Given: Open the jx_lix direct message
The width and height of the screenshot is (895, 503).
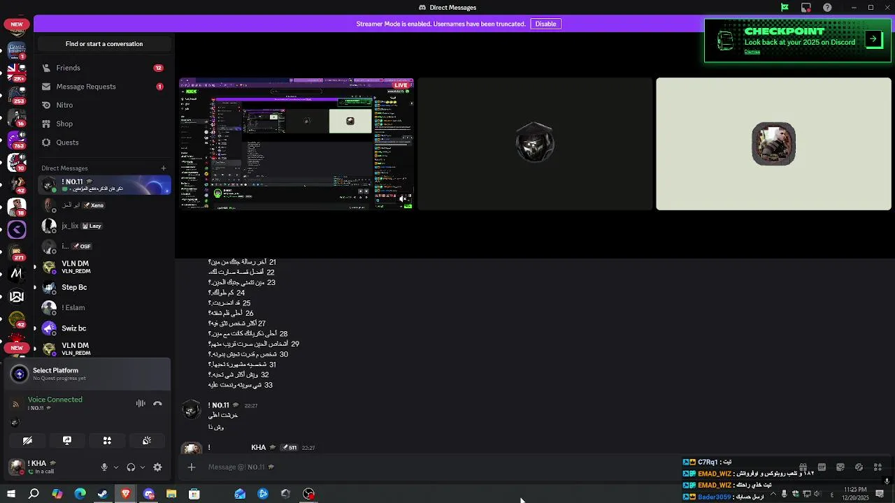Looking at the screenshot, I should [104, 226].
